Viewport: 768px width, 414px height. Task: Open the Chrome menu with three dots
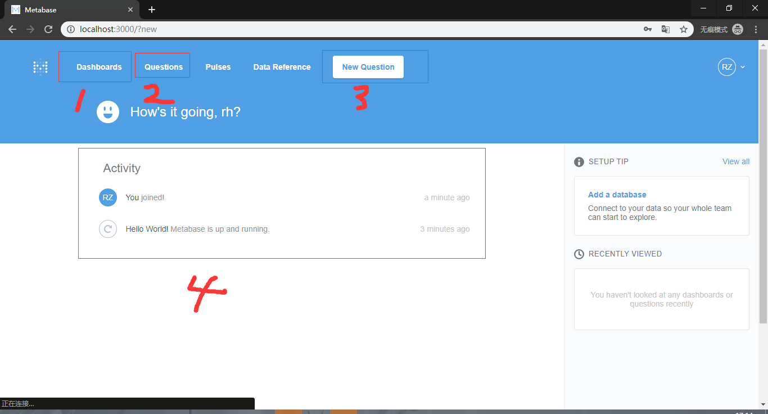pyautogui.click(x=756, y=29)
